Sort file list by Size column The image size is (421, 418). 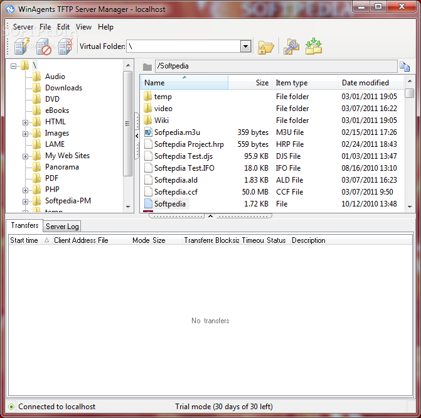click(x=250, y=83)
